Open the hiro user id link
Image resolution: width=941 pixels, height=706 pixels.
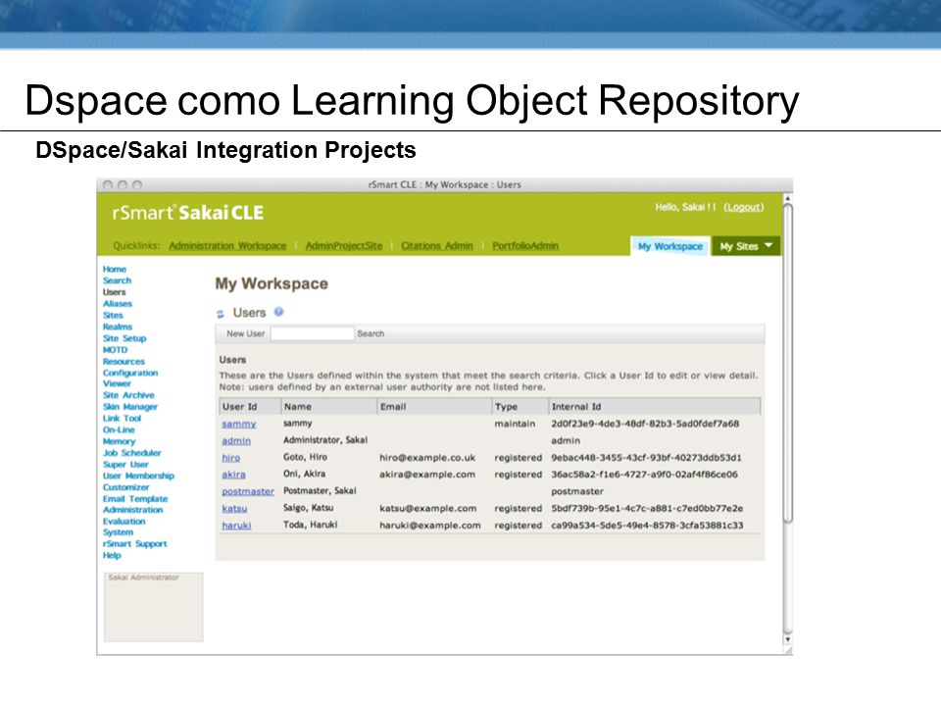(x=231, y=458)
